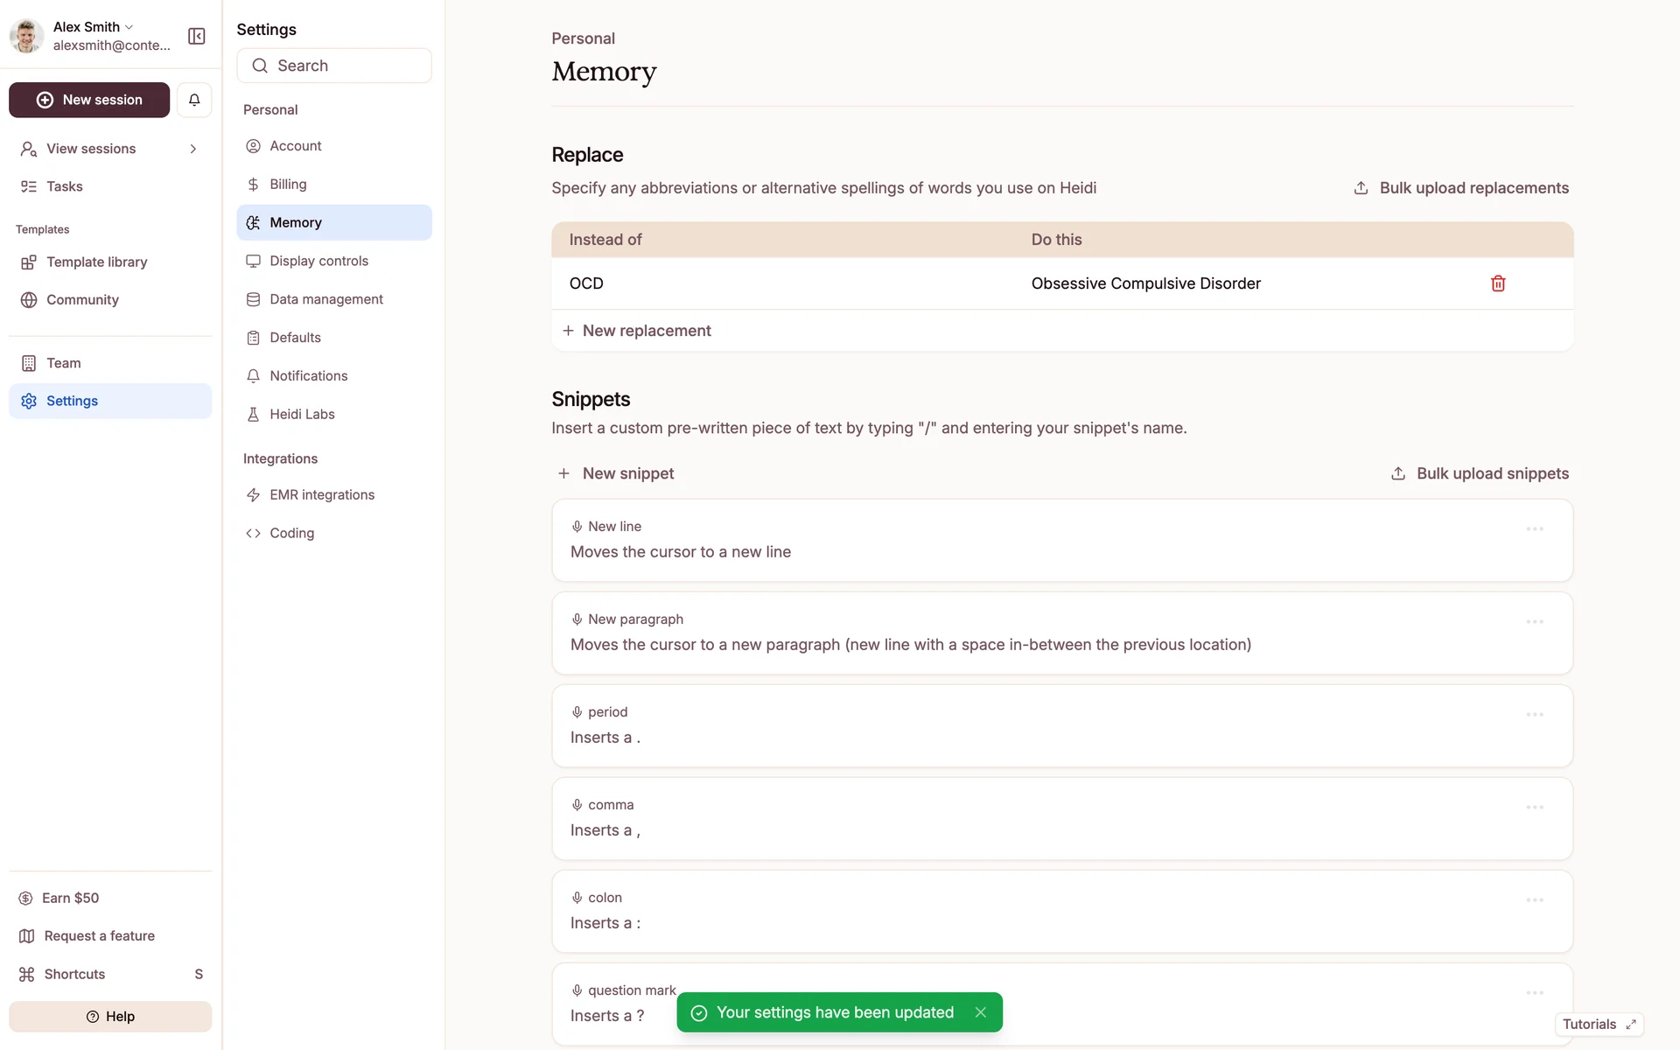
Task: Click the Bulk upload snippets icon button
Action: pos(1398,473)
